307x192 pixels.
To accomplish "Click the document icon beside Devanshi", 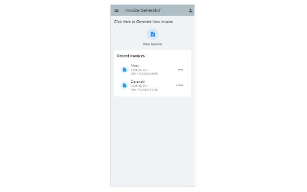I will [124, 85].
